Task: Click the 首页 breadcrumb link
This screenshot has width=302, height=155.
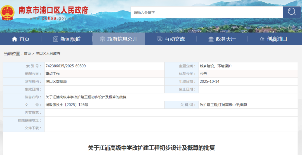Action: point(27,54)
